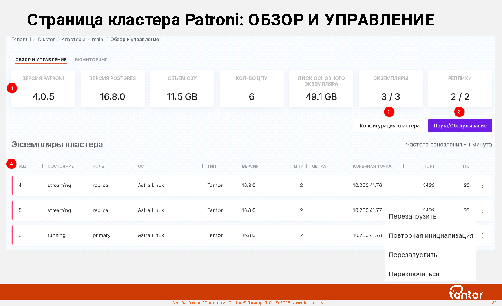Click red marker number 1
This screenshot has height=306, width=502.
click(12, 89)
